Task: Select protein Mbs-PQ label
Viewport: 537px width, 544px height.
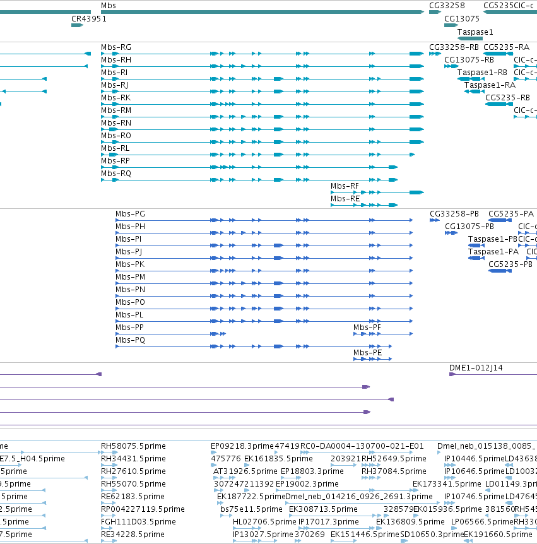Action: [x=130, y=340]
